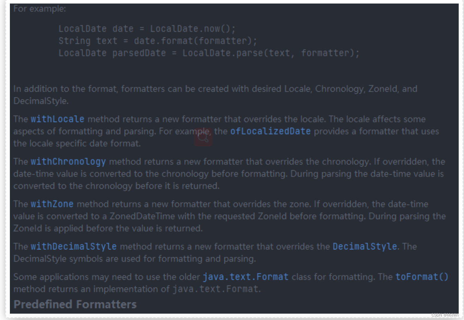Open the withDecimalStyle method link
464x320 pixels.
coord(74,247)
